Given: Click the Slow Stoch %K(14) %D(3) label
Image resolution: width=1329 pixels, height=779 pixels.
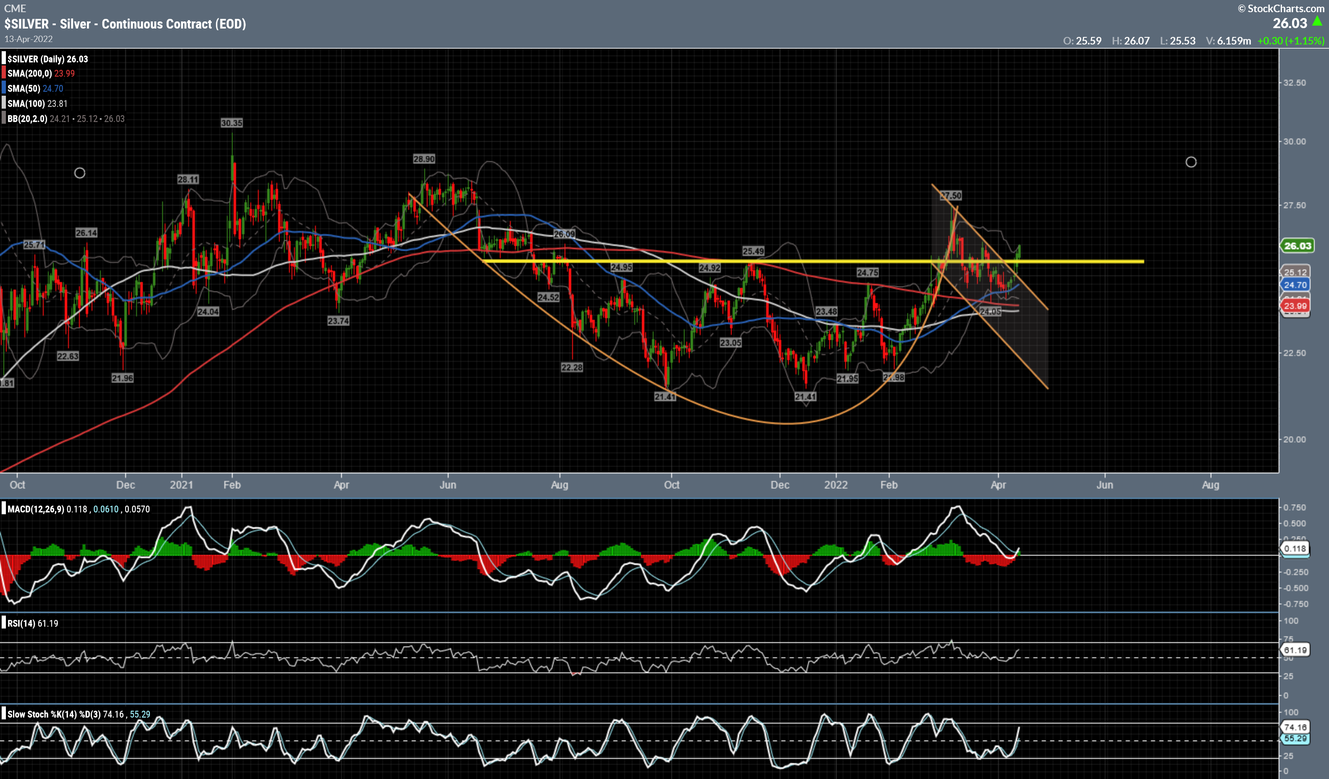Looking at the screenshot, I should click(x=54, y=715).
